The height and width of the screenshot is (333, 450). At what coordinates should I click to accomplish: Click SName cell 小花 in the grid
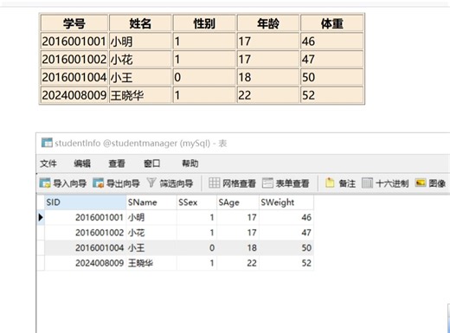pyautogui.click(x=151, y=233)
